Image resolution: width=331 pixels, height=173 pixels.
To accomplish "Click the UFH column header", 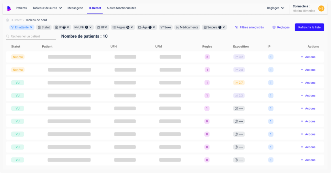I will pyautogui.click(x=113, y=46).
